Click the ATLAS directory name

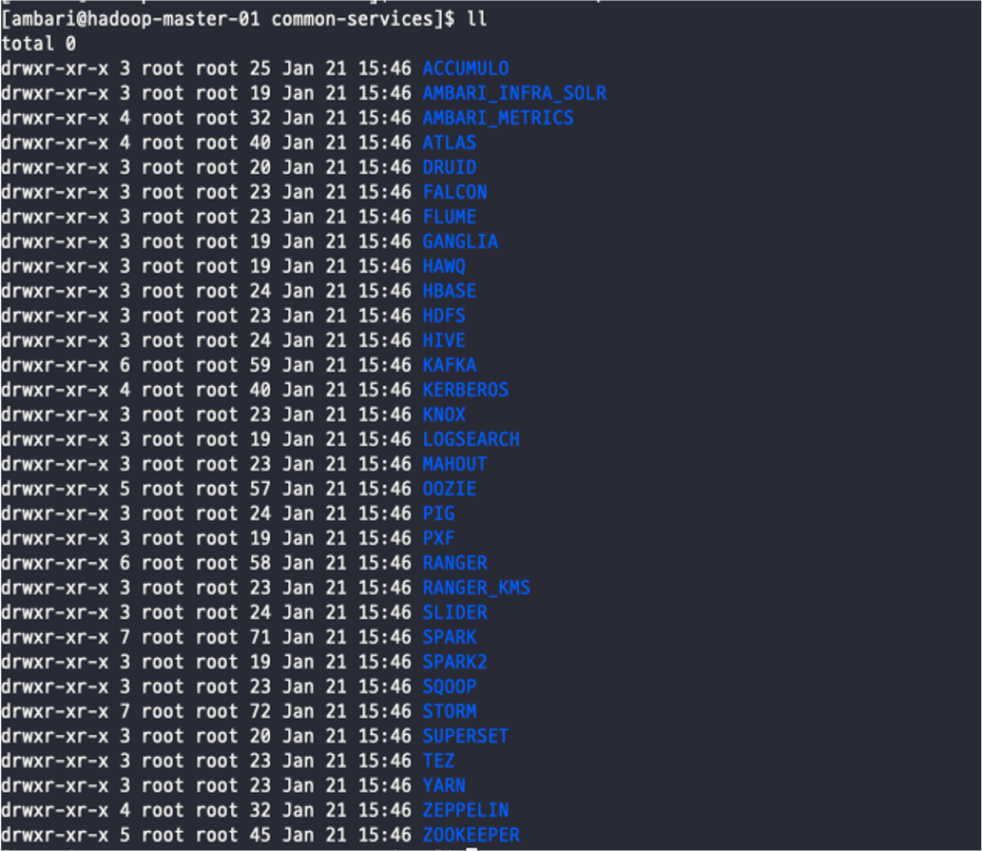450,143
